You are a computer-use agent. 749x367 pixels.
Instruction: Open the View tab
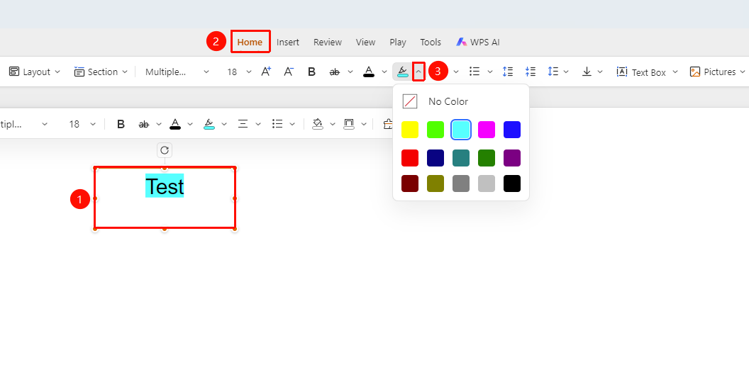[365, 42]
